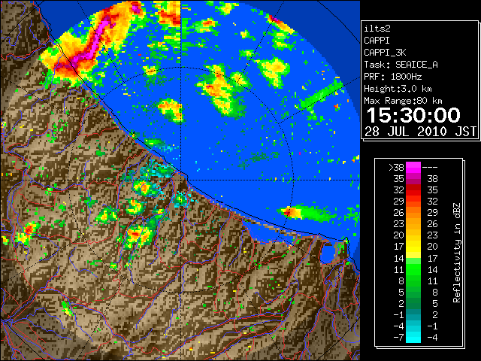Pick the bright magenta top legend swatch
The image size is (481, 361).
coord(413,167)
